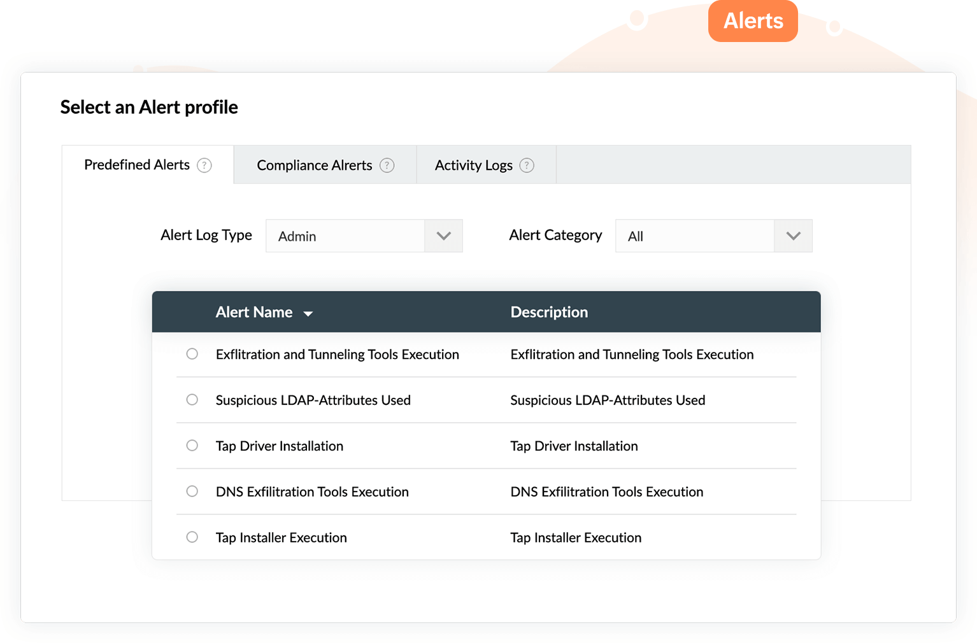Click the help icon beside Compliance Alrerts tab

(387, 165)
